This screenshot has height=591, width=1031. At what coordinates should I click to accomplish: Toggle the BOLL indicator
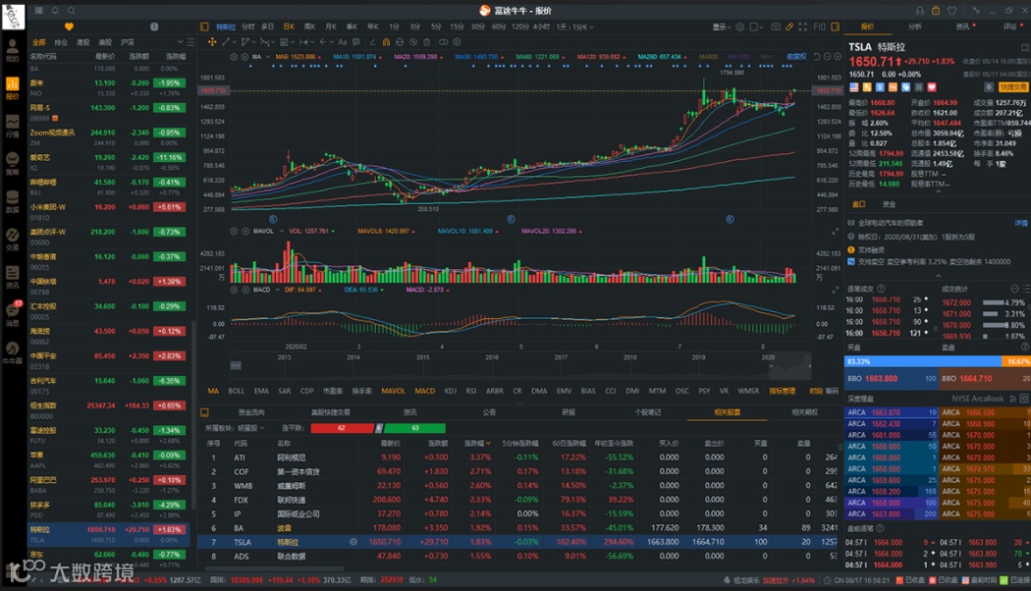236,391
